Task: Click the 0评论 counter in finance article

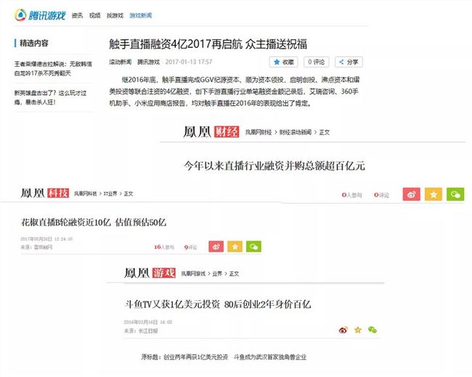Action: pyautogui.click(x=381, y=195)
